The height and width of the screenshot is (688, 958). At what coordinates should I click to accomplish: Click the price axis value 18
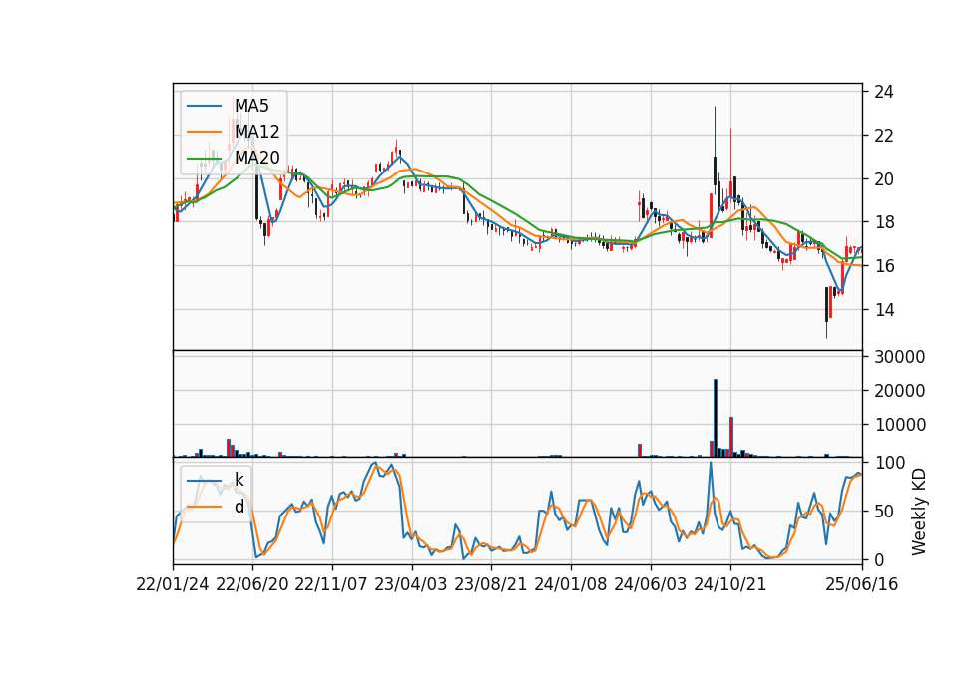(884, 222)
